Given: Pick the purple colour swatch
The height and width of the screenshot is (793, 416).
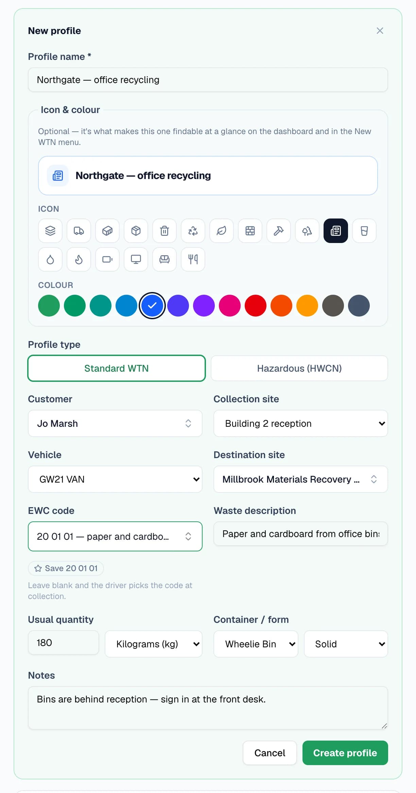Looking at the screenshot, I should (x=204, y=306).
